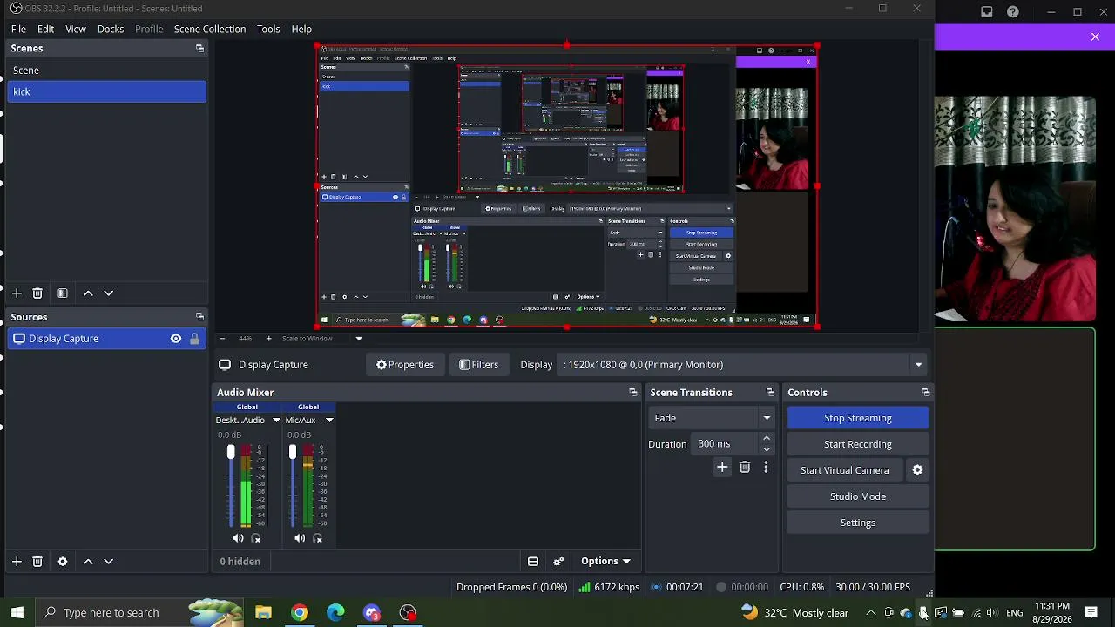Open scene filters icon in Scenes toolbar
This screenshot has height=627, width=1115.
point(63,293)
